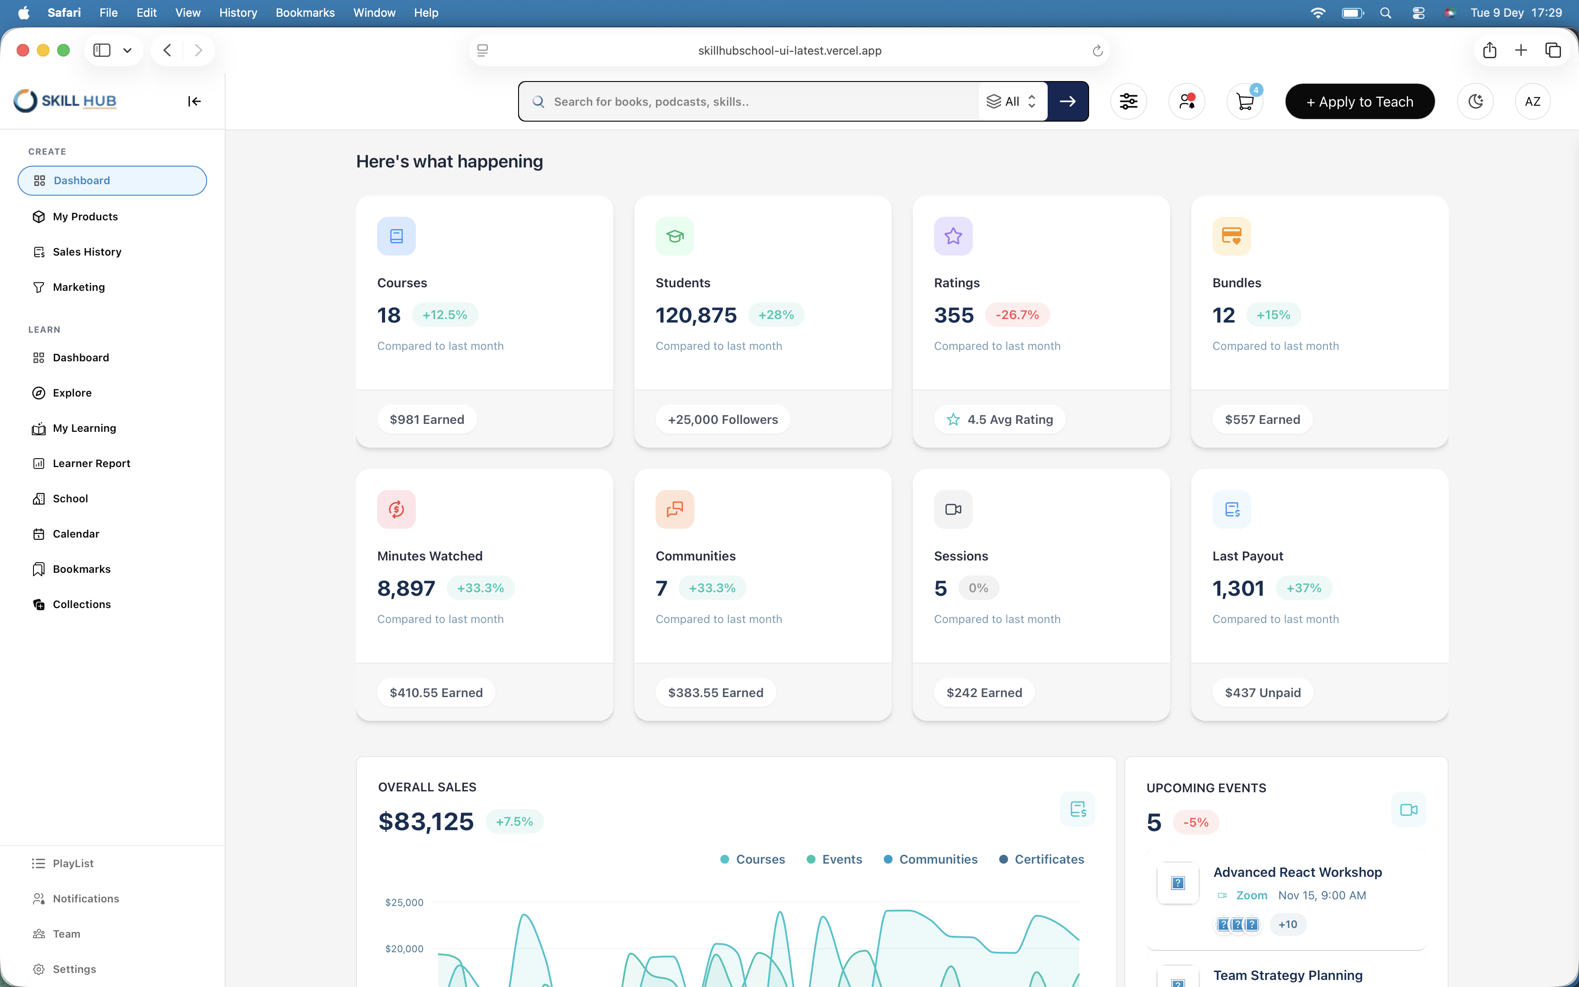Image resolution: width=1579 pixels, height=987 pixels.
Task: Collapse the Skill Hub sidebar
Action: click(194, 101)
